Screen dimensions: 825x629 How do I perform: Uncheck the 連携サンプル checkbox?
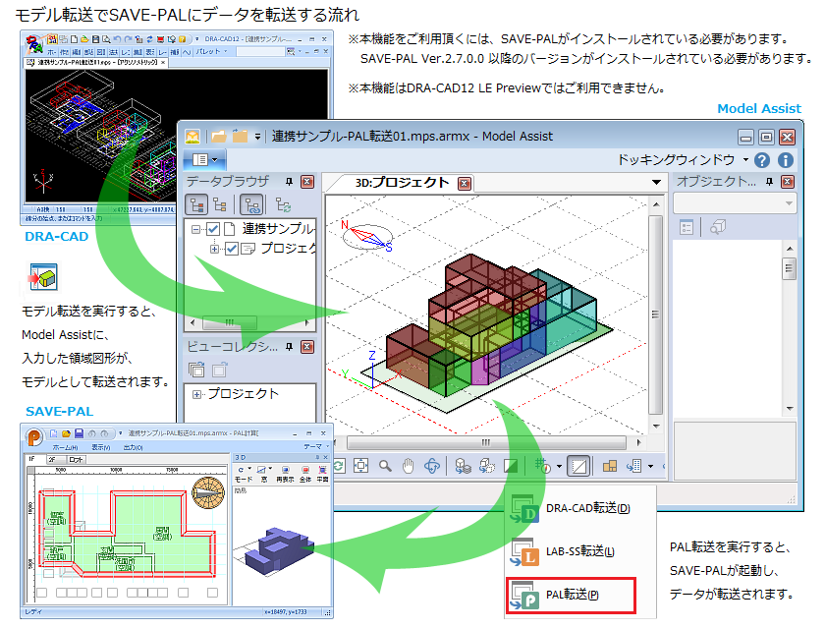coord(212,229)
